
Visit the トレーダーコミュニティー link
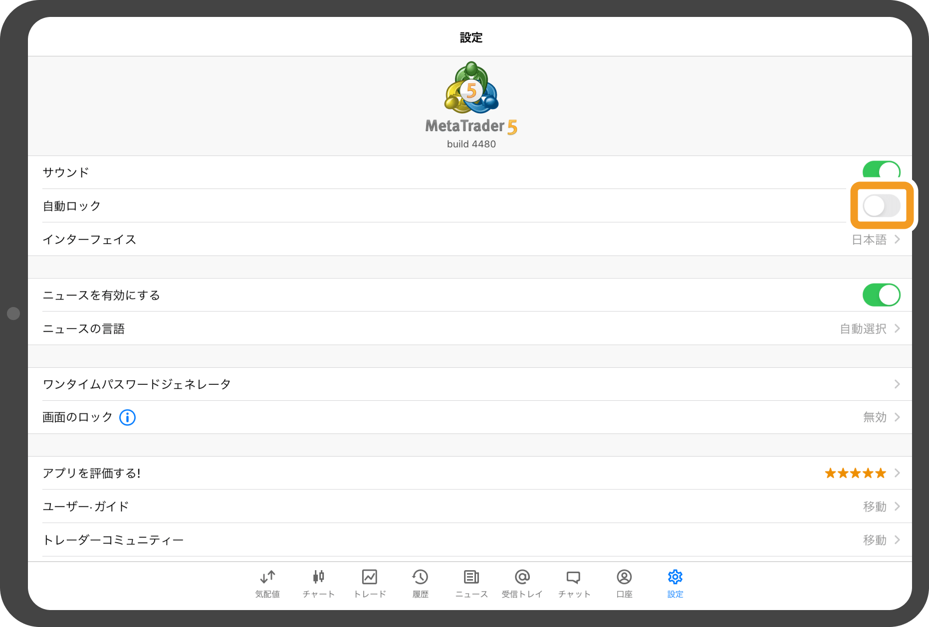469,540
